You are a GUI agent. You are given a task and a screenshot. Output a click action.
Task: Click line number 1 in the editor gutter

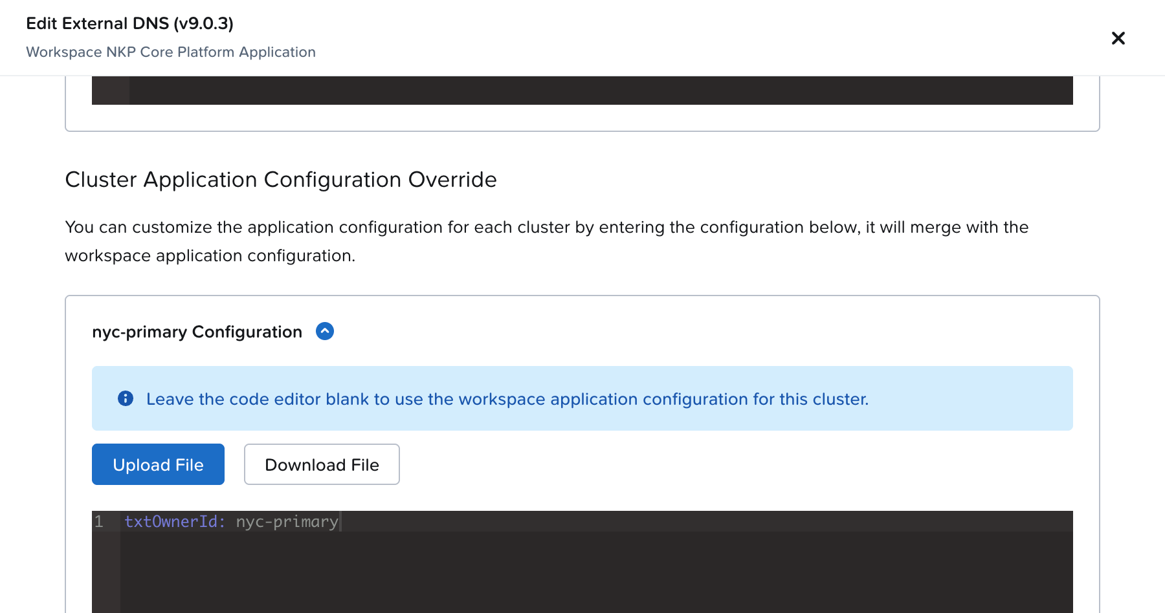coord(99,521)
